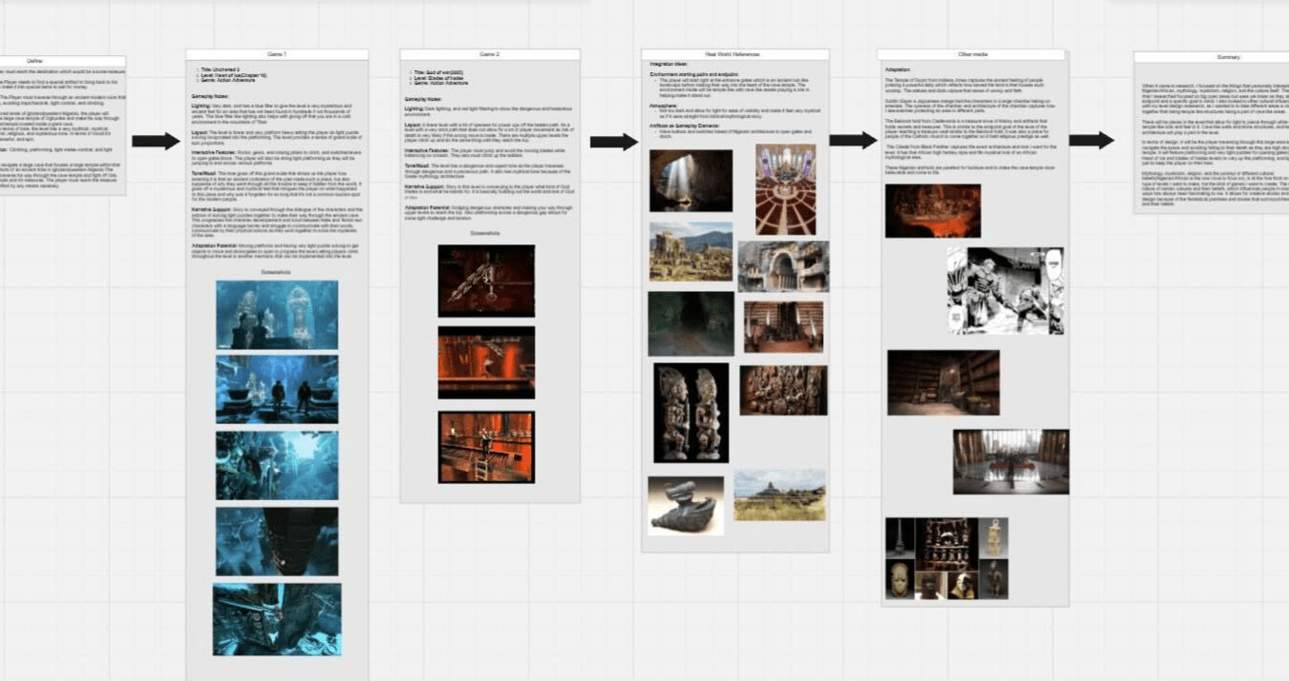Select the top God of War screenshot with blades
The height and width of the screenshot is (681, 1289).
(486, 281)
